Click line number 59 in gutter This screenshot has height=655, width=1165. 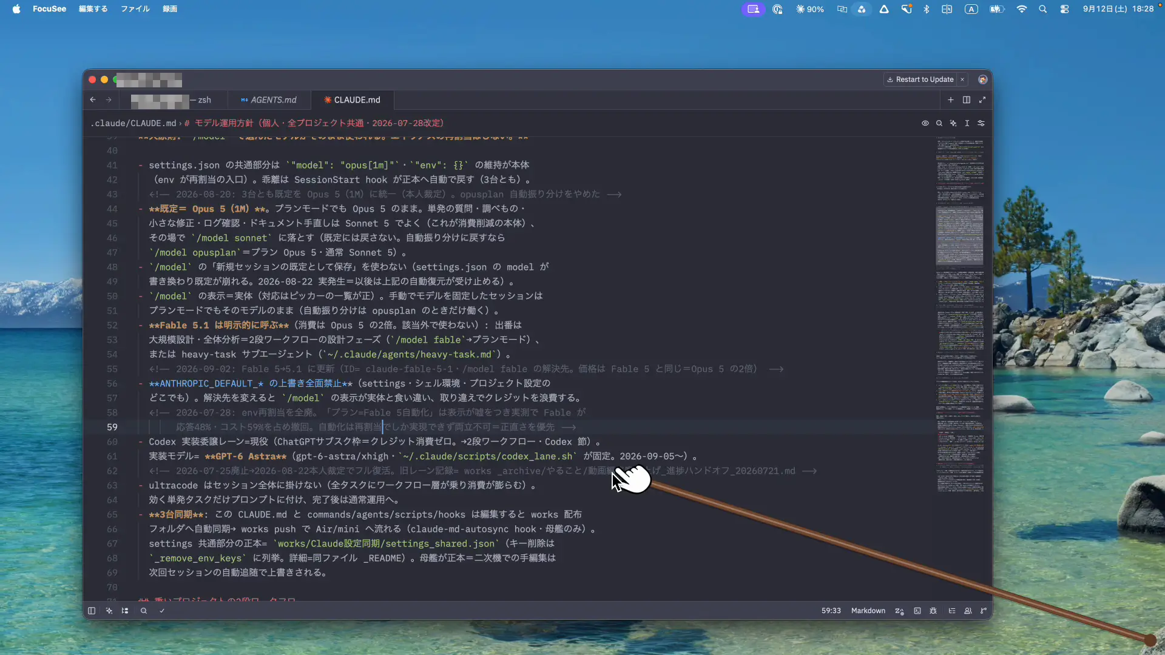click(x=112, y=427)
